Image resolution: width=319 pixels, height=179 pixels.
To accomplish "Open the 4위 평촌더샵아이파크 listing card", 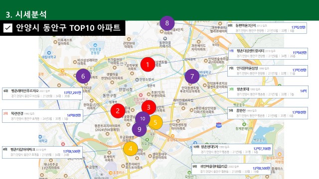I will tap(42, 152).
